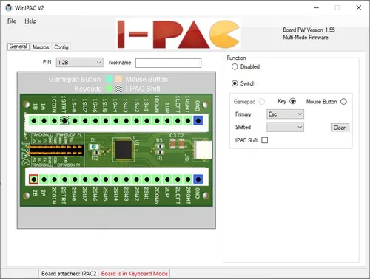Open the Primary key dropdown showing Esc
This screenshot has height=279, width=370.
pyautogui.click(x=285, y=114)
